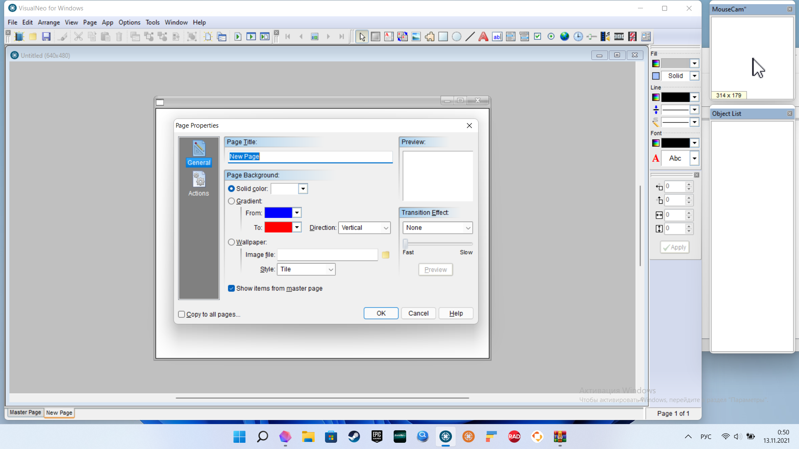Open the wallpaper Style dropdown showing Tile

(x=306, y=269)
